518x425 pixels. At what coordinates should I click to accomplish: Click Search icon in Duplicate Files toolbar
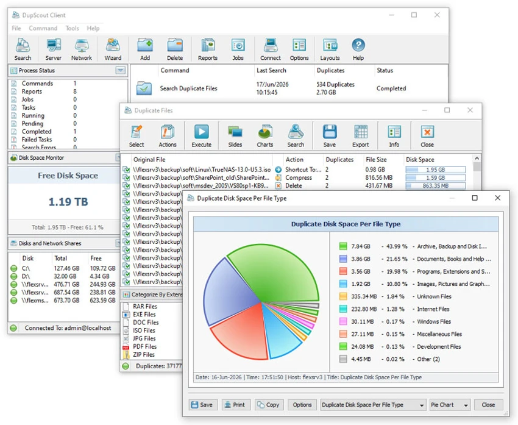point(296,136)
